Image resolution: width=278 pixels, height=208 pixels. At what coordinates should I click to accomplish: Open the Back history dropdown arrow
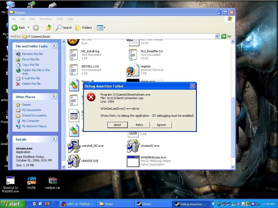[x=28, y=28]
